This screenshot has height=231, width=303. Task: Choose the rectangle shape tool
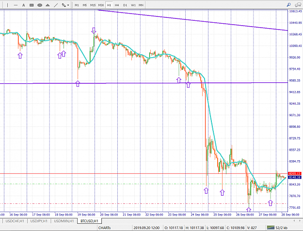[x=32, y=5]
